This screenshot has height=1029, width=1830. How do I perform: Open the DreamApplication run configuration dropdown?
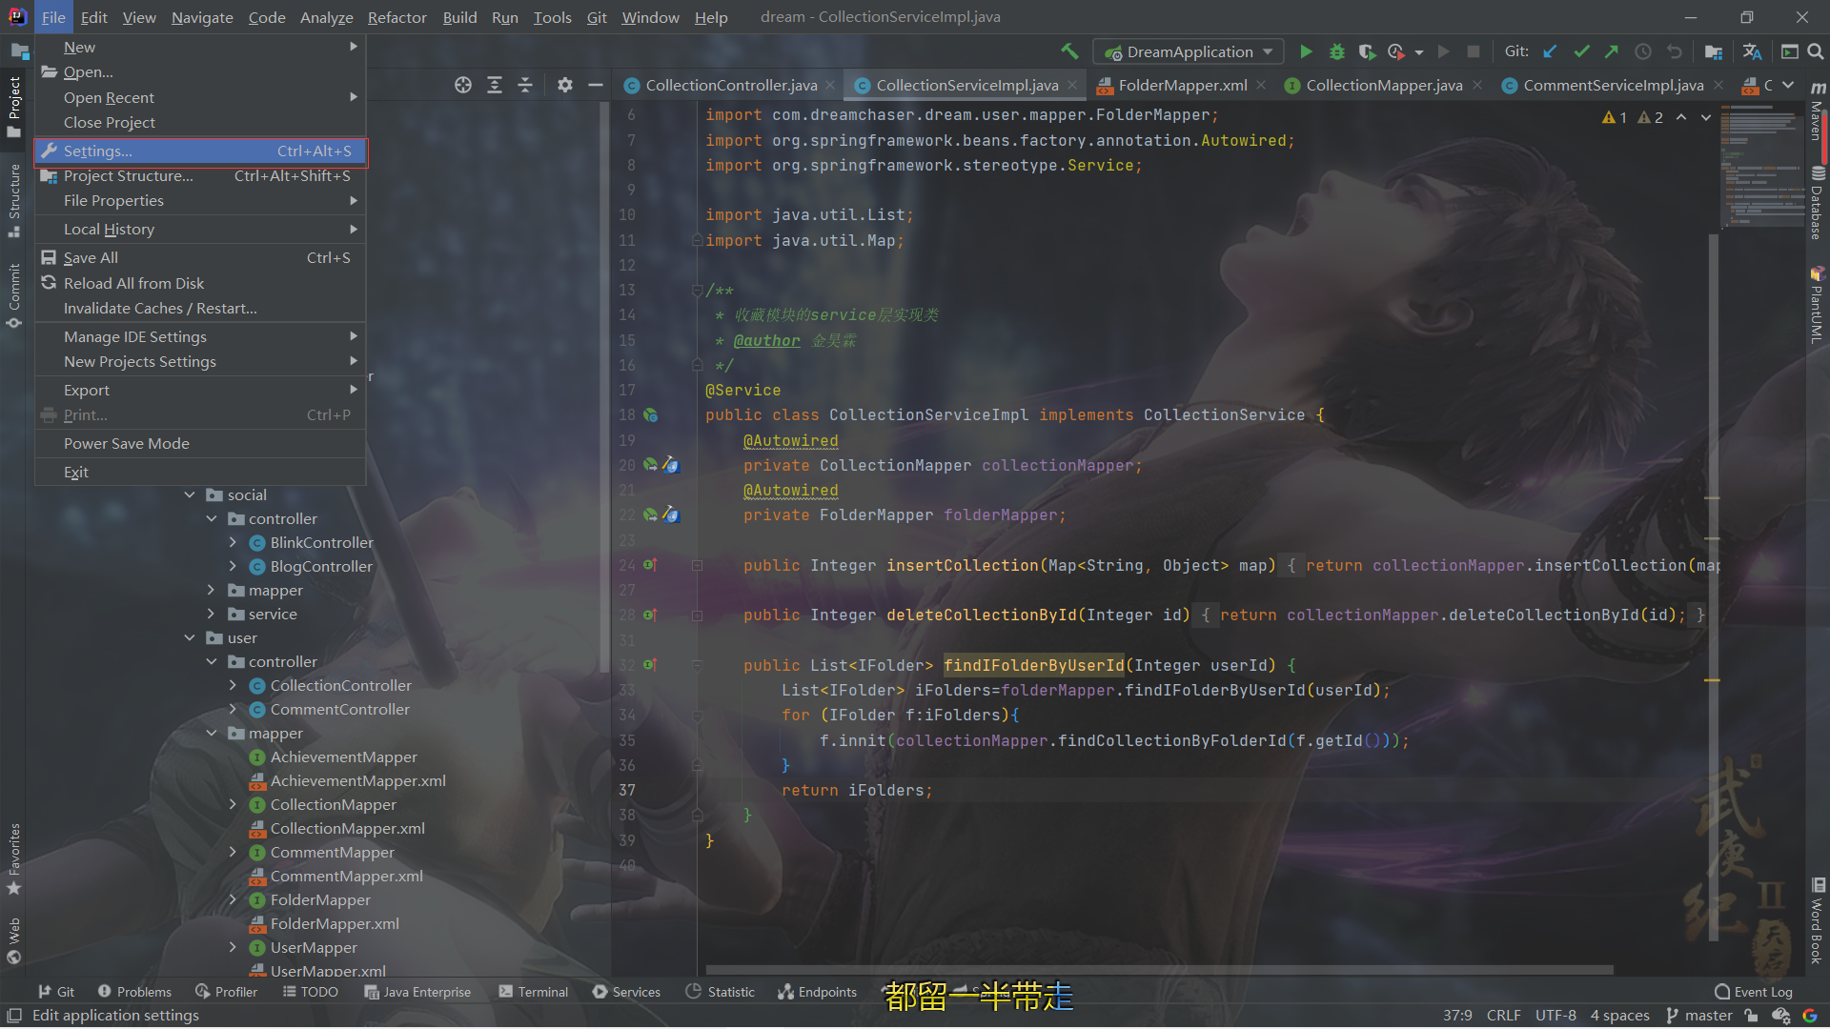1189,51
